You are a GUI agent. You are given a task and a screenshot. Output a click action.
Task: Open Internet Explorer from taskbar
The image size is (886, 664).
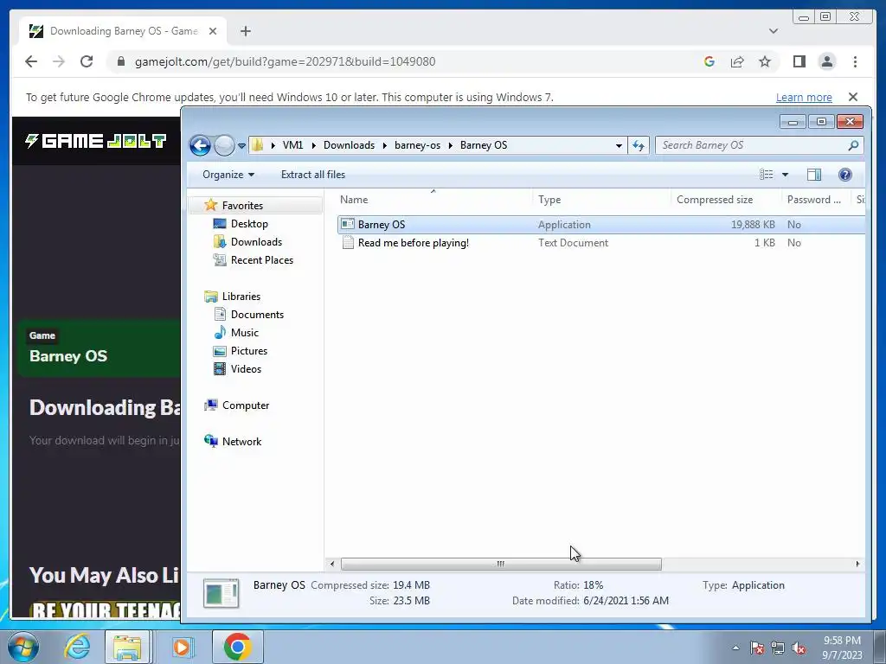click(x=77, y=647)
